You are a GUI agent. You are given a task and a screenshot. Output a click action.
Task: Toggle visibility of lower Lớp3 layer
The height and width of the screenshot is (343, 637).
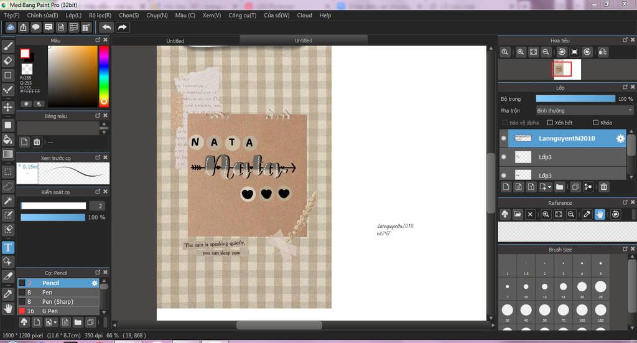504,175
